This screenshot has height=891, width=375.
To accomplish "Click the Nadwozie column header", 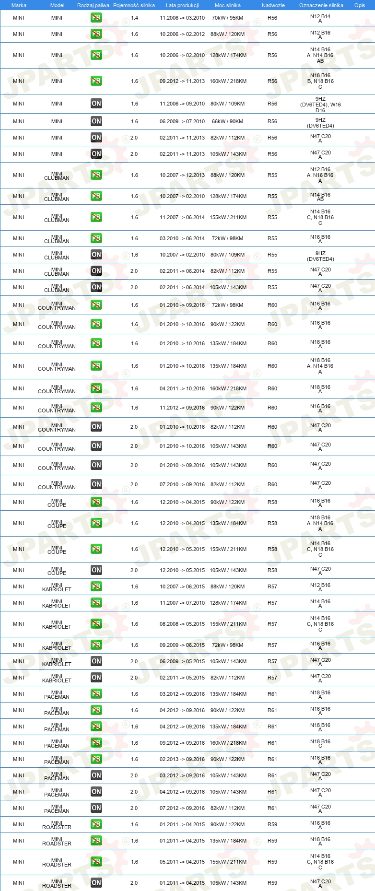I will pyautogui.click(x=273, y=5).
